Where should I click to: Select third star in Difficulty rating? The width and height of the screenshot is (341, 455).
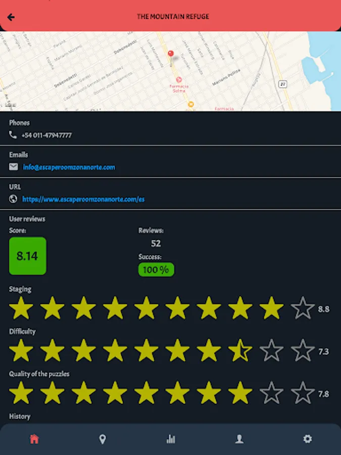tap(83, 350)
